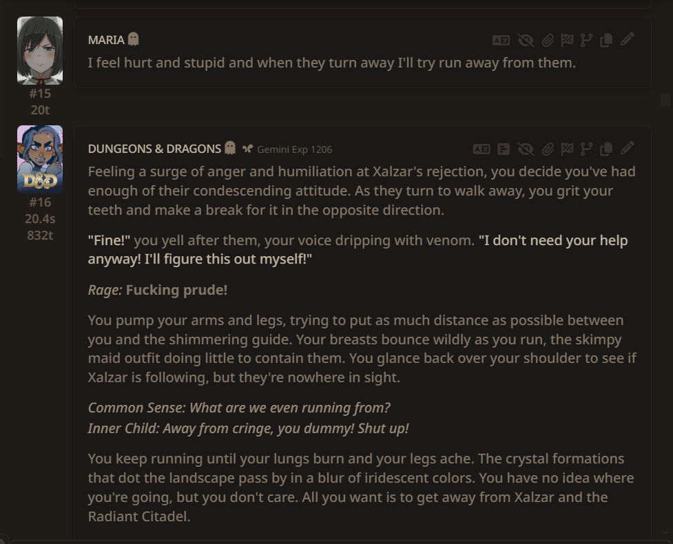
Task: Edit Maria's message with the pencil
Action: coord(627,39)
